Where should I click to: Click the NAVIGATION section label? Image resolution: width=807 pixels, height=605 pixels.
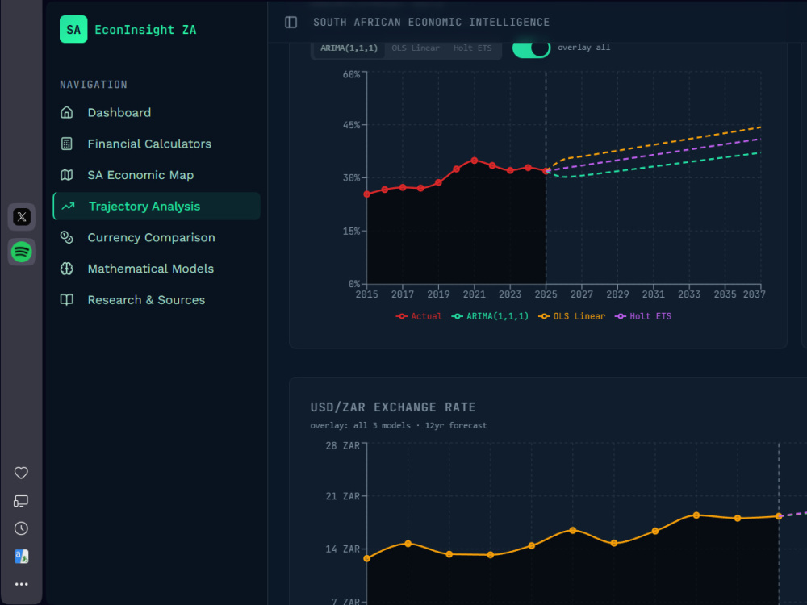coord(93,85)
